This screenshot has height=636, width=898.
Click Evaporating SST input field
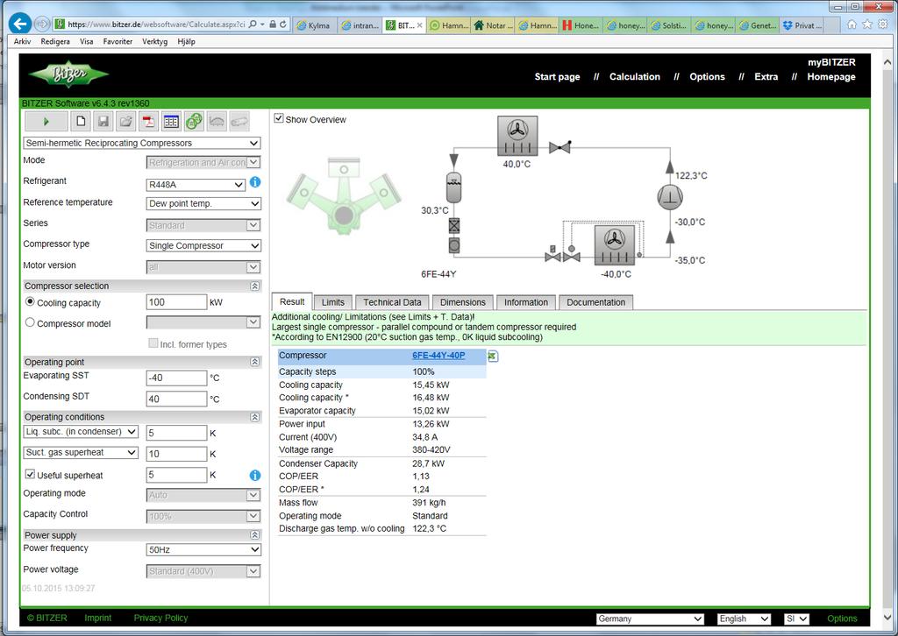click(176, 378)
